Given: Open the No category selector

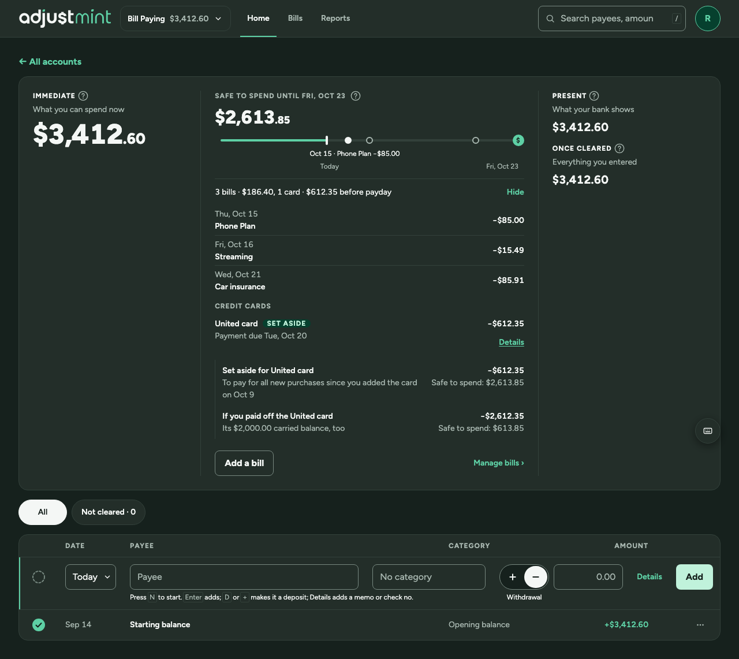Looking at the screenshot, I should pyautogui.click(x=429, y=577).
